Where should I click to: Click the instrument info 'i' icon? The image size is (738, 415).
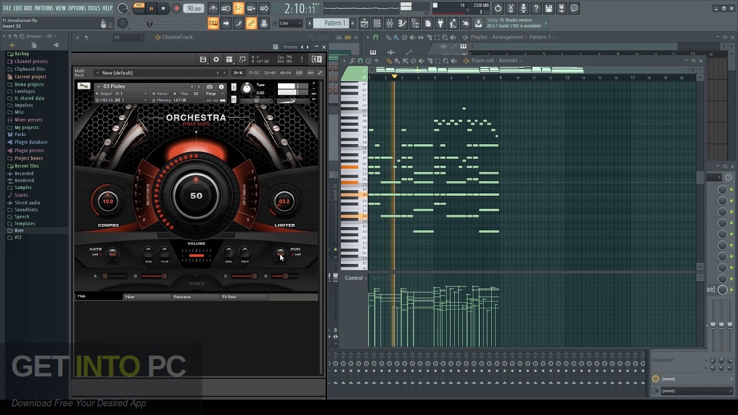coord(221,86)
